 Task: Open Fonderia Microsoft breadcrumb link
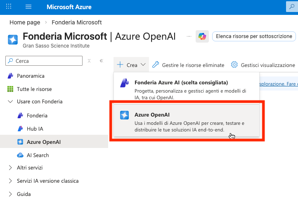pos(77,22)
